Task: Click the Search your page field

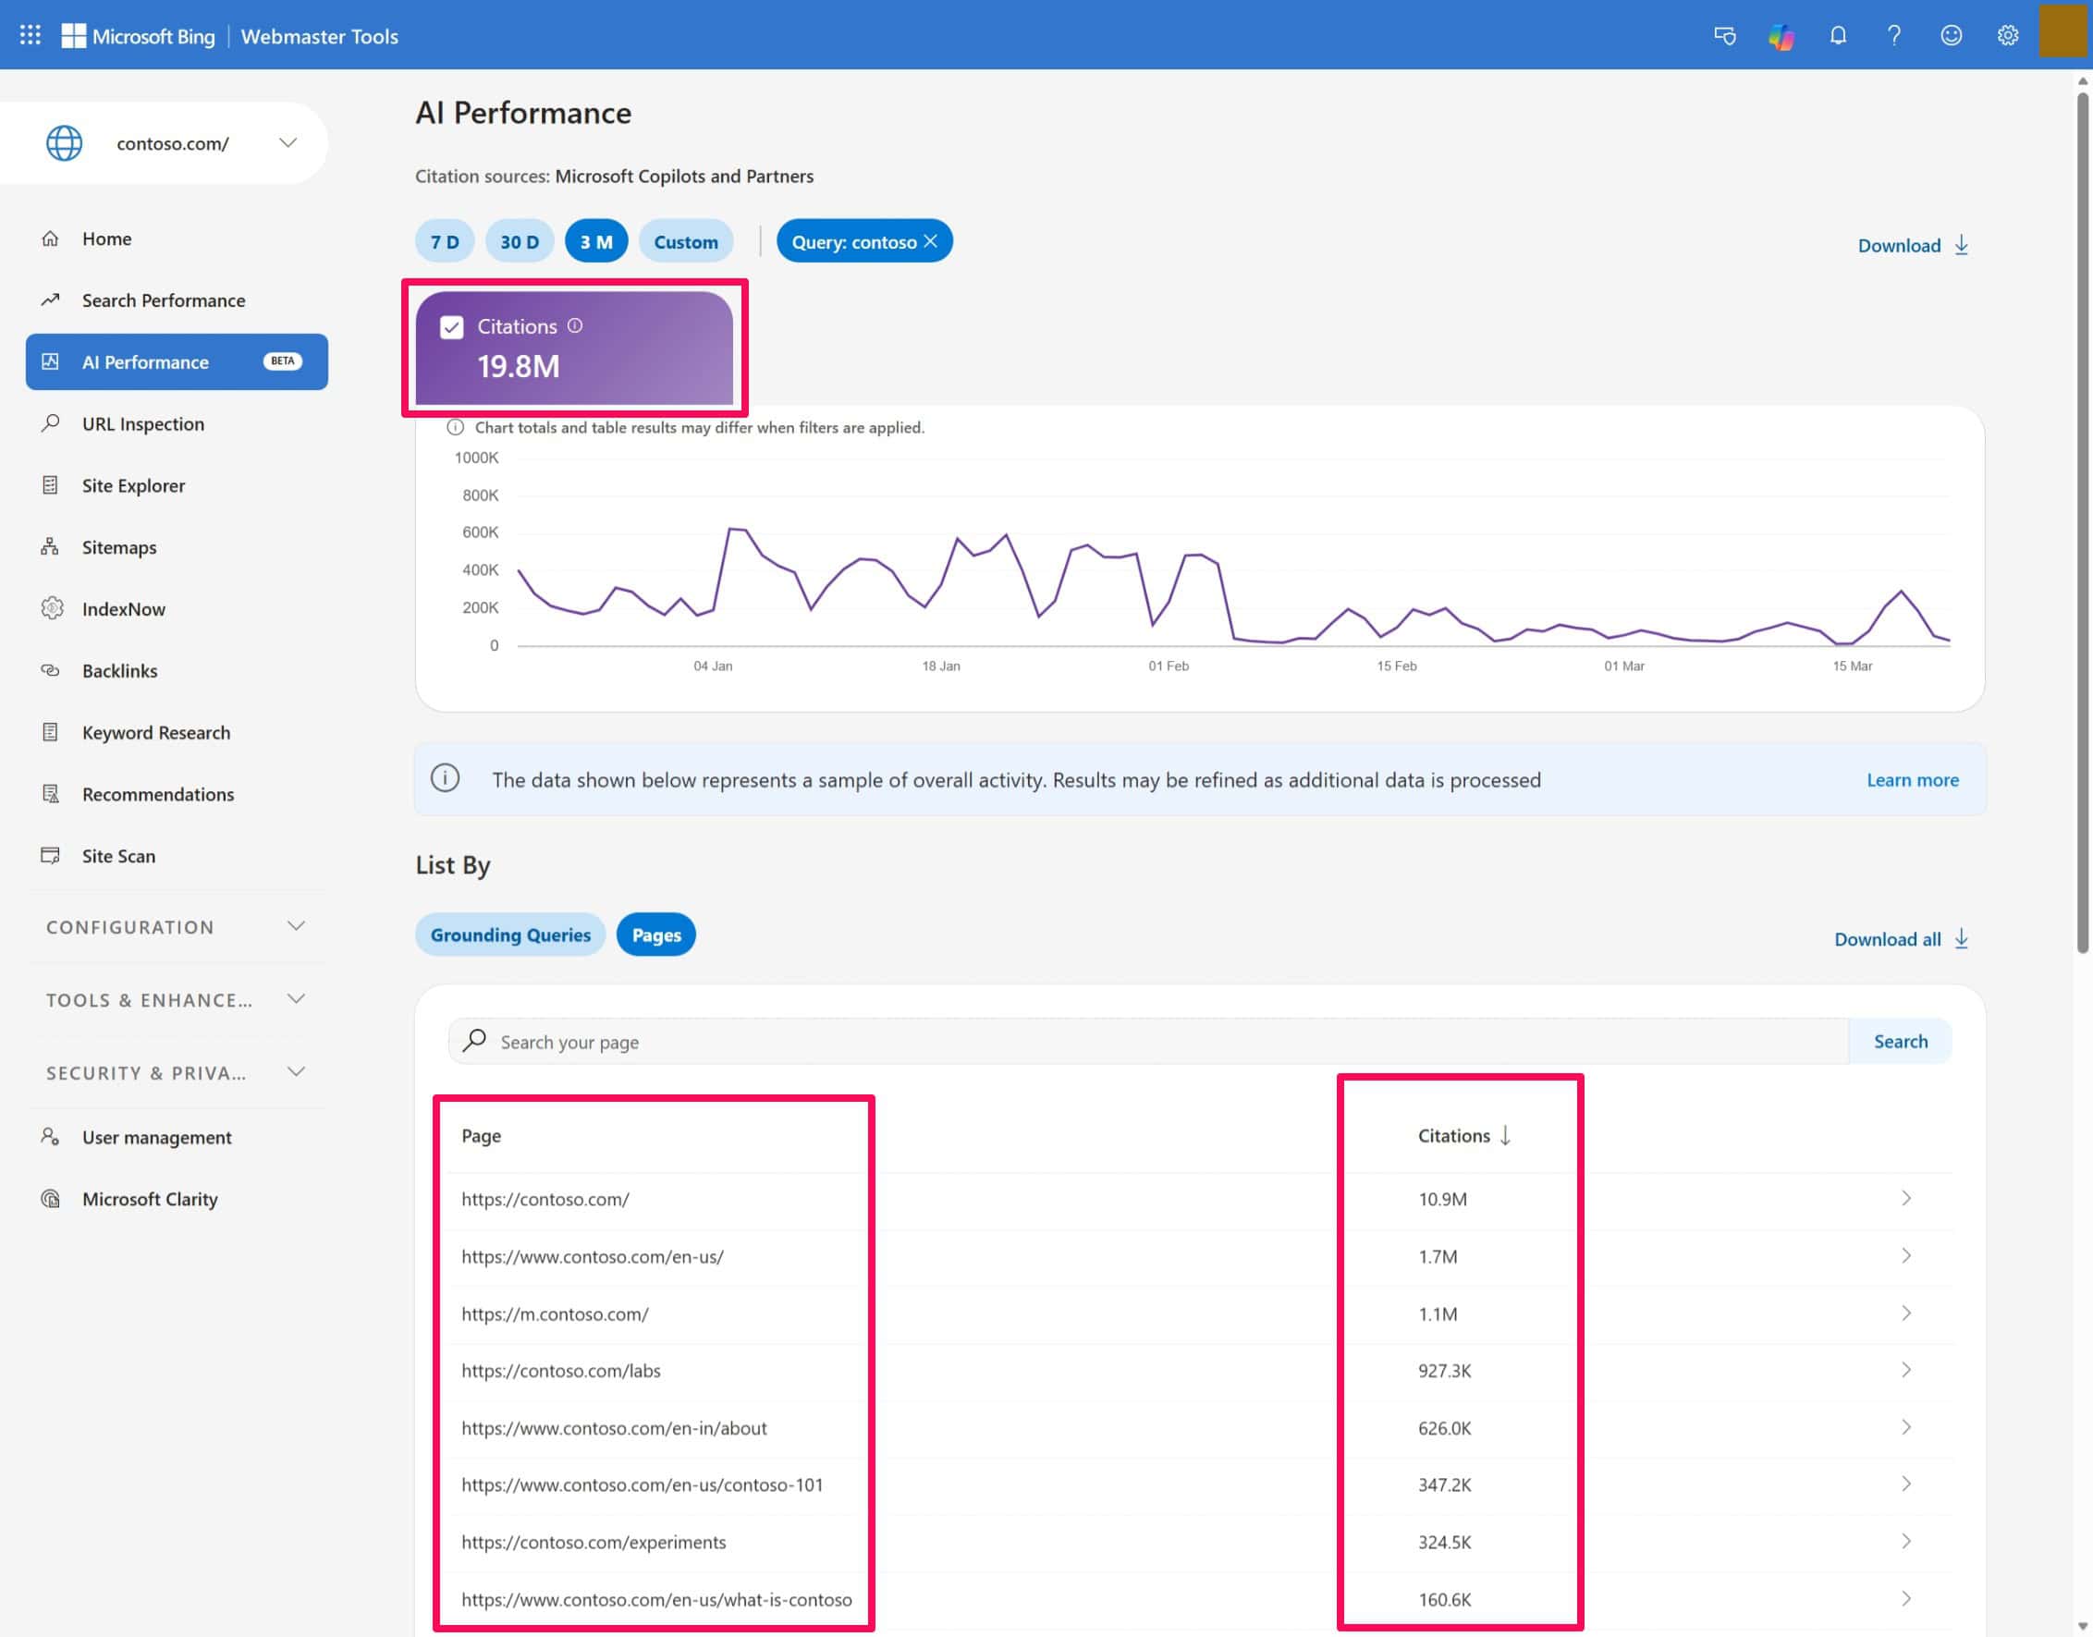Action: pyautogui.click(x=1148, y=1041)
